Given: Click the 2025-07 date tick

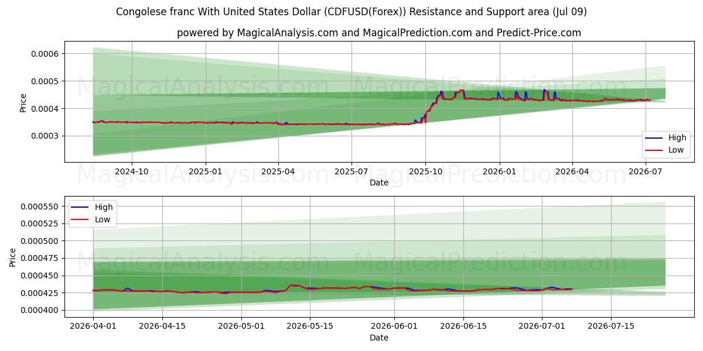Looking at the screenshot, I should tap(351, 171).
